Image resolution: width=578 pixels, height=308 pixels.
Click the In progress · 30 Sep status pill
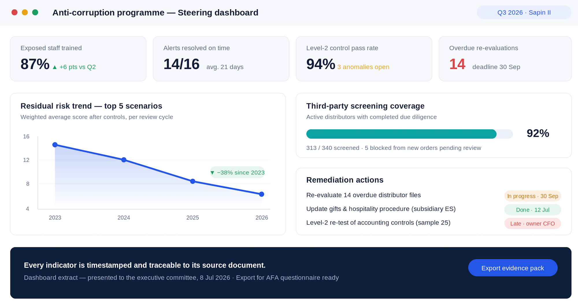coord(533,196)
